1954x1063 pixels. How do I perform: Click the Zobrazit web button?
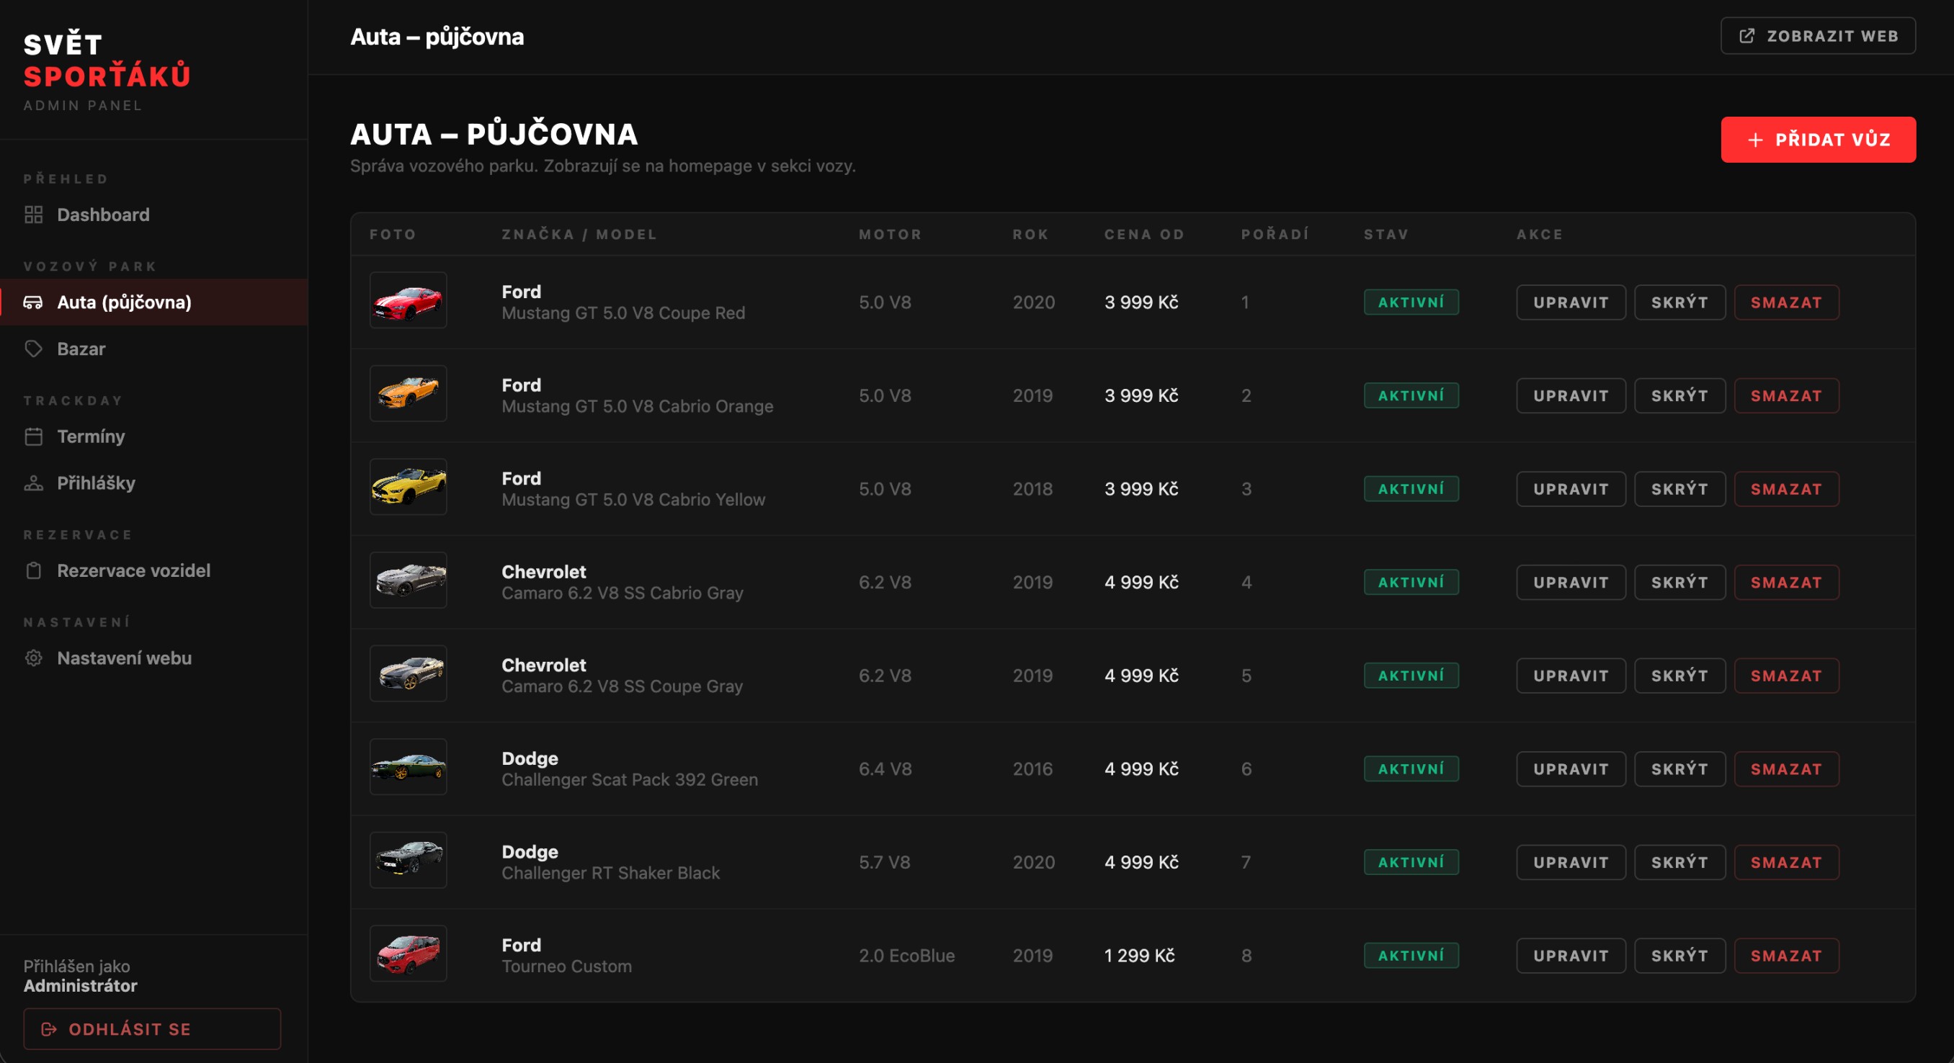tap(1819, 37)
